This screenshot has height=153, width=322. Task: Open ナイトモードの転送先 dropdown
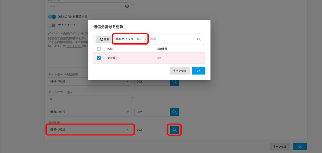(x=89, y=82)
